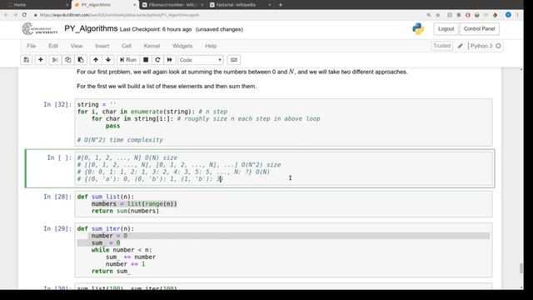Run the selected cell

pyautogui.click(x=128, y=60)
